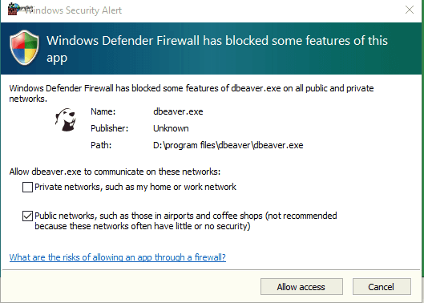Click the Public networks label text
424x303 pixels.
click(186, 220)
